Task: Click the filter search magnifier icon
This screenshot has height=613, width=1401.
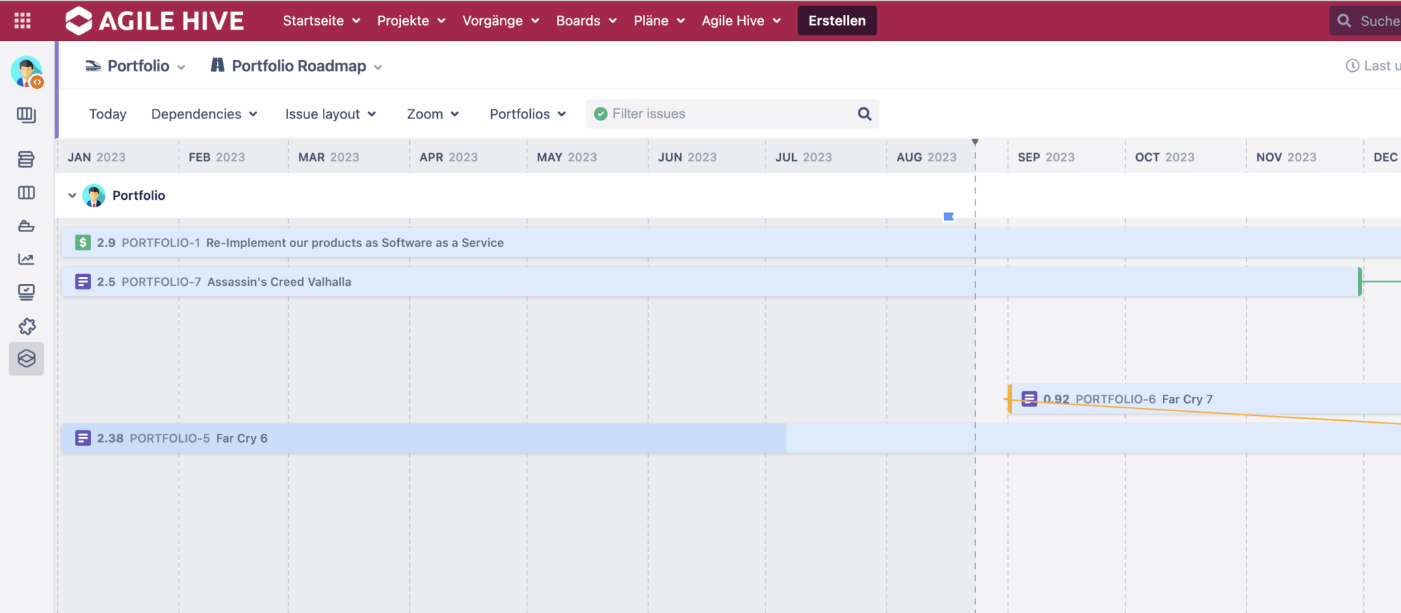Action: click(x=865, y=114)
